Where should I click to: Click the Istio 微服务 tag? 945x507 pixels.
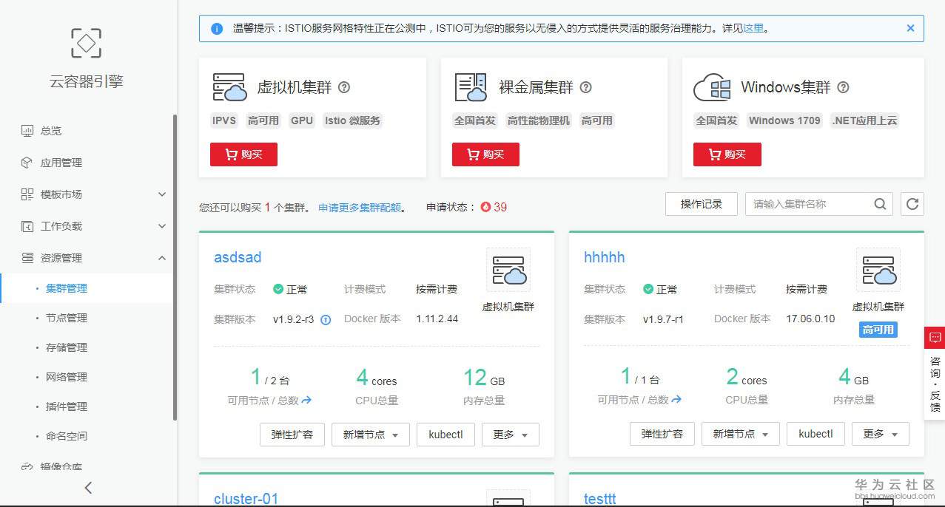tap(352, 120)
